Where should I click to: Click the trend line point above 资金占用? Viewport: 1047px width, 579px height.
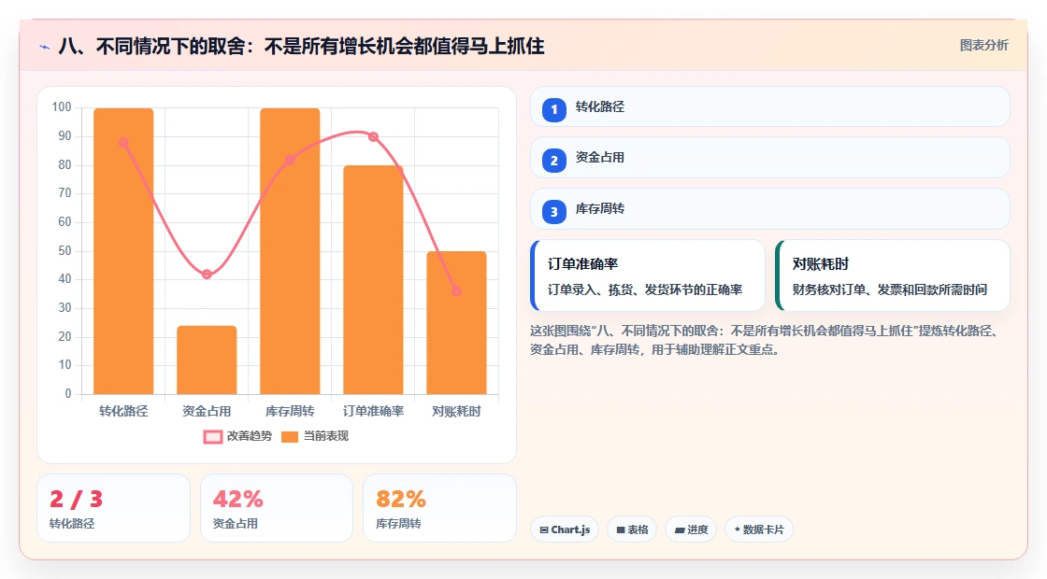(207, 275)
